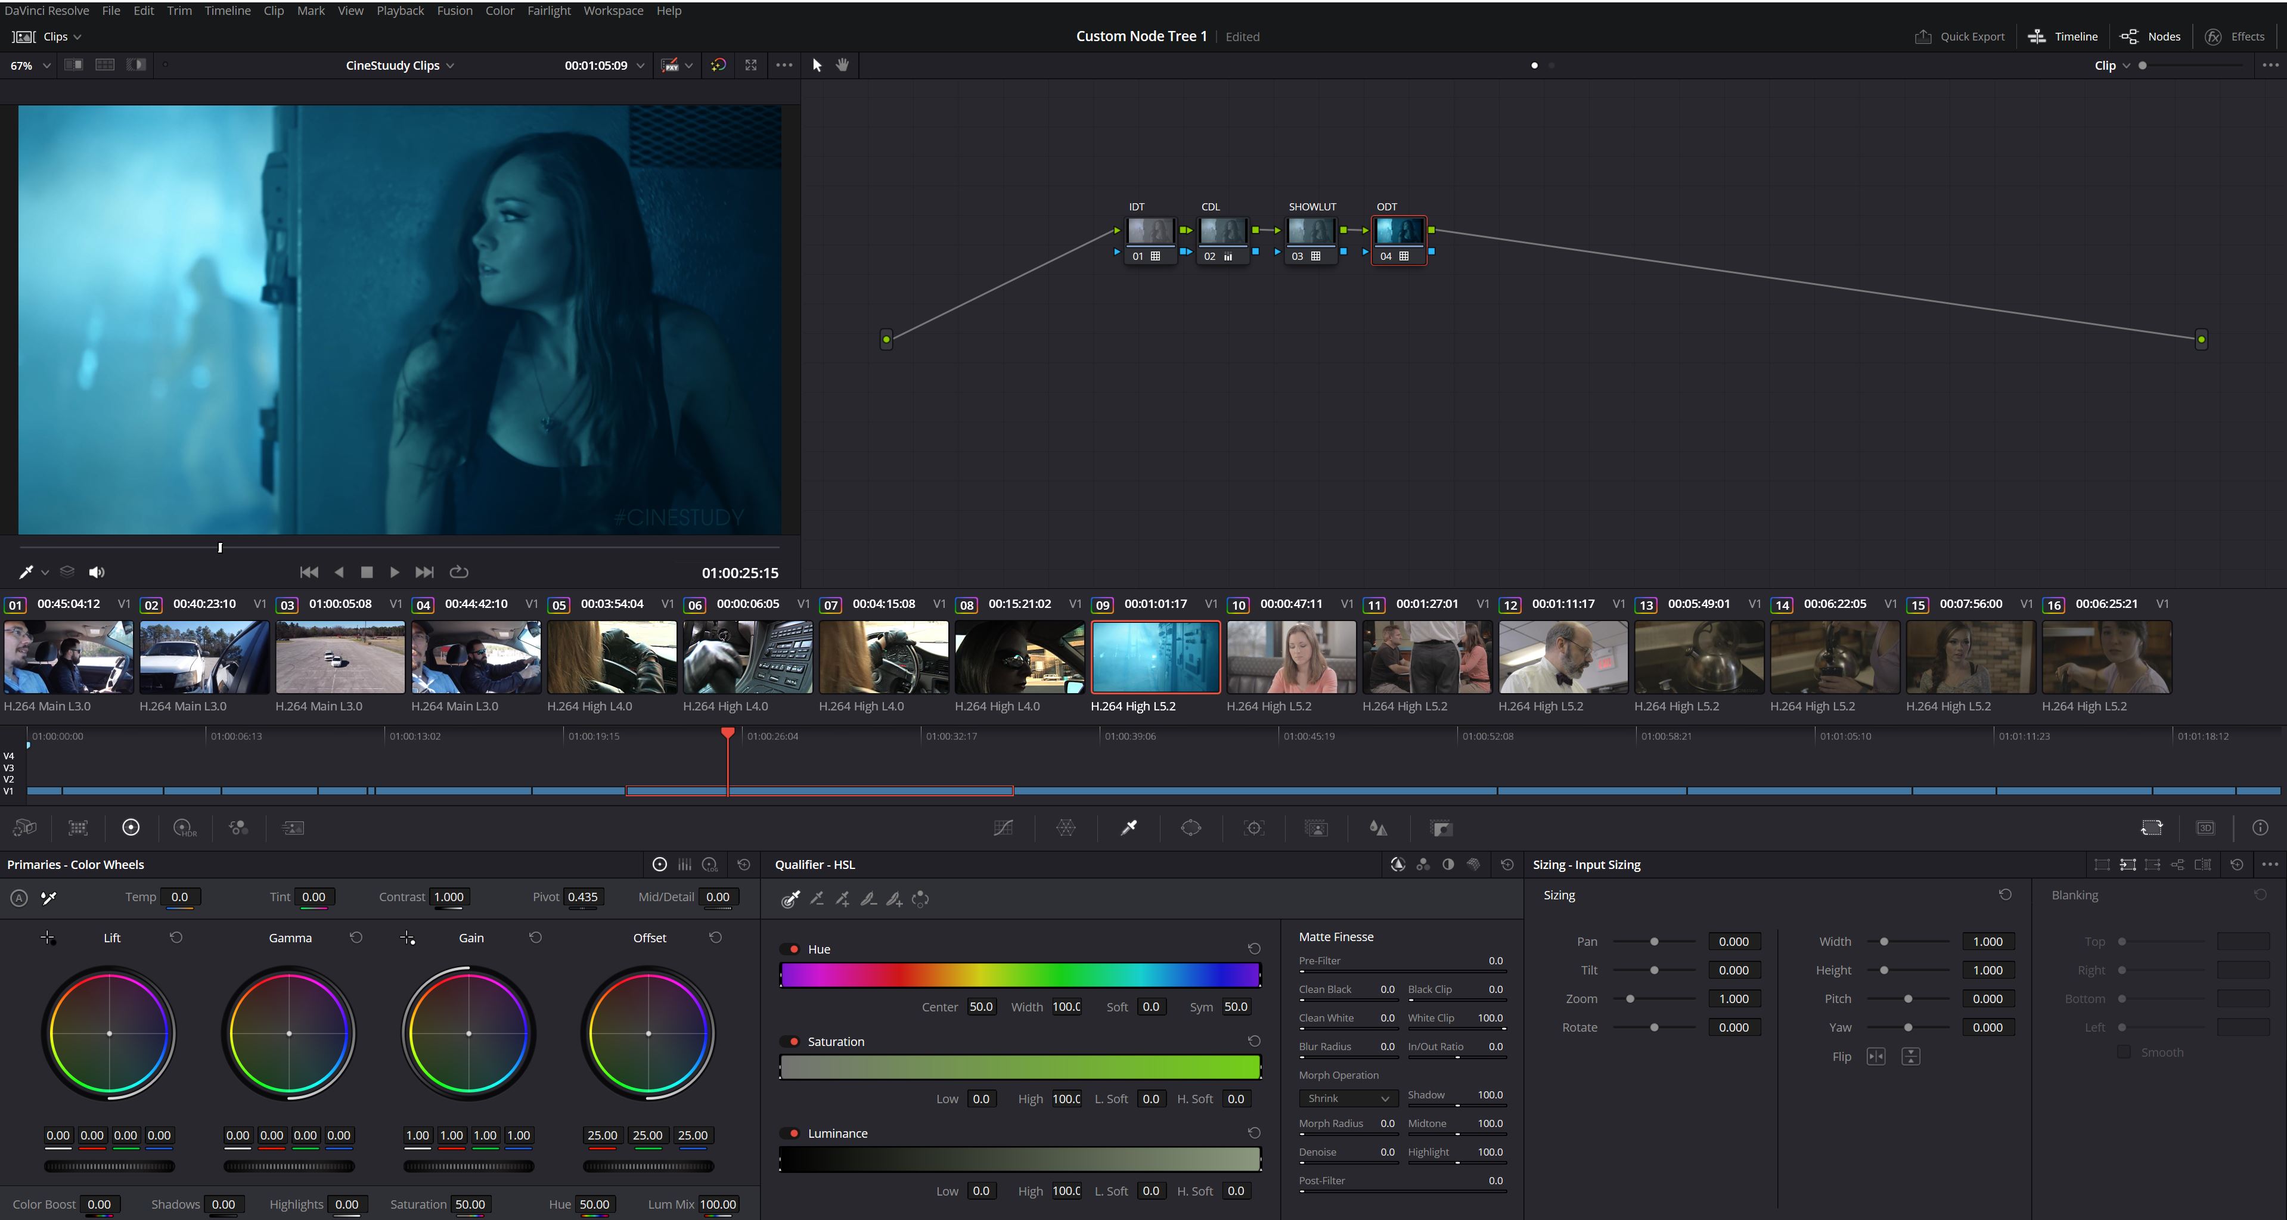Open the Morph Operation Shrink dropdown
This screenshot has height=1220, width=2287.
point(1348,1098)
